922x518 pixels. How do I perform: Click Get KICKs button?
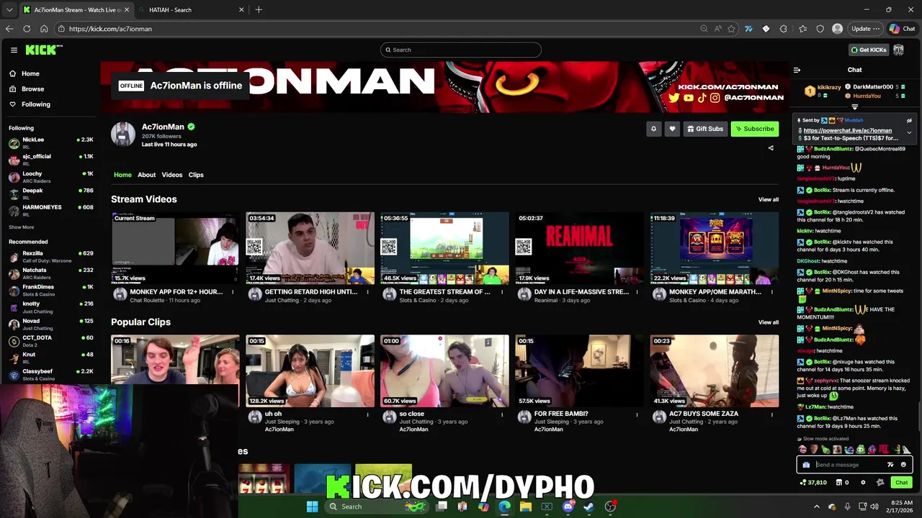[868, 50]
